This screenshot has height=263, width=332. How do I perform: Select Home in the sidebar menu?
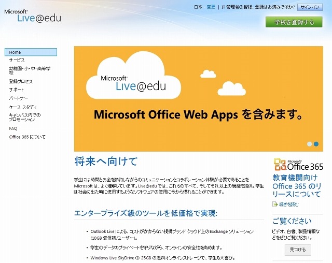click(31, 52)
